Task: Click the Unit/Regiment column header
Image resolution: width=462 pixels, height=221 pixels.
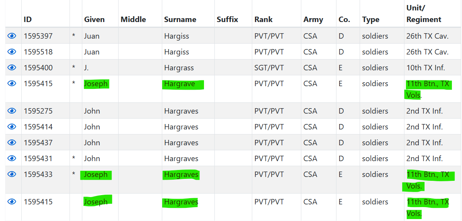Action: (x=424, y=14)
